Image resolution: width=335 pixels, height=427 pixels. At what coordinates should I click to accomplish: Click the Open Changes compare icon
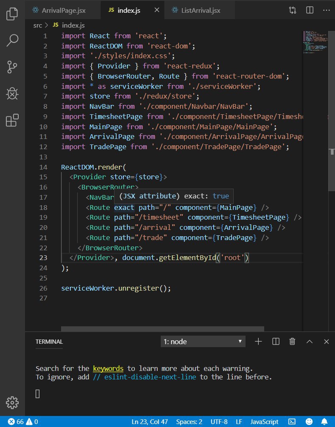tap(293, 10)
